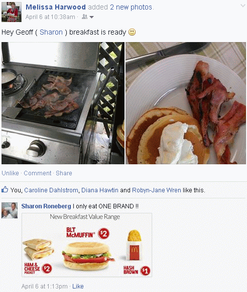
Task: Open the pancakes and bacon plate photo
Action: point(186,103)
